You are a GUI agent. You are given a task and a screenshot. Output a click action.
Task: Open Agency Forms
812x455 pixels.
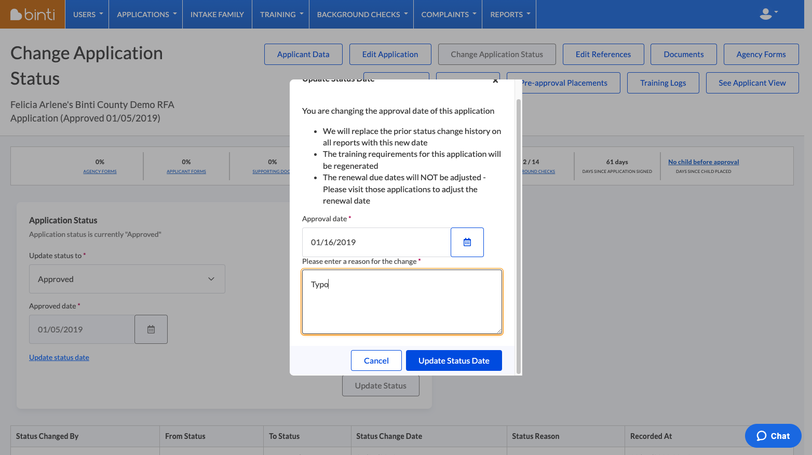tap(761, 55)
